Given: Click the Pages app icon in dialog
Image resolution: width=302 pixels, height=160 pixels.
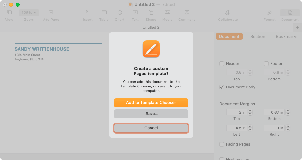Looking at the screenshot, I should (151, 49).
